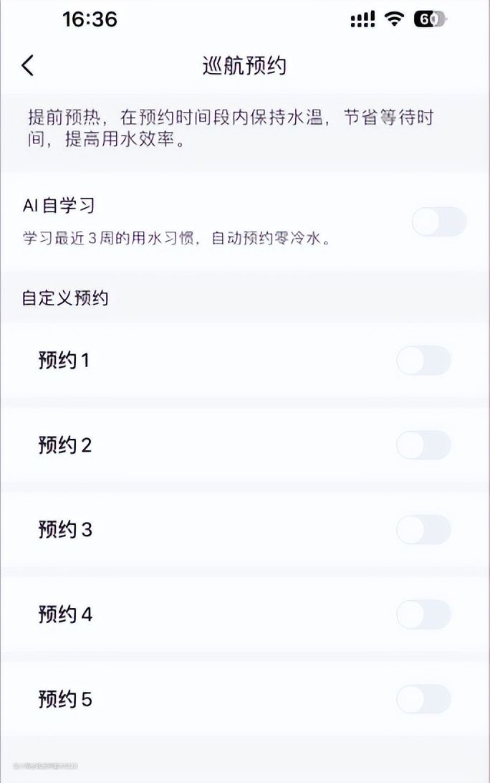Open the 预约5 row label
Screen dimensions: 490x783
point(64,699)
